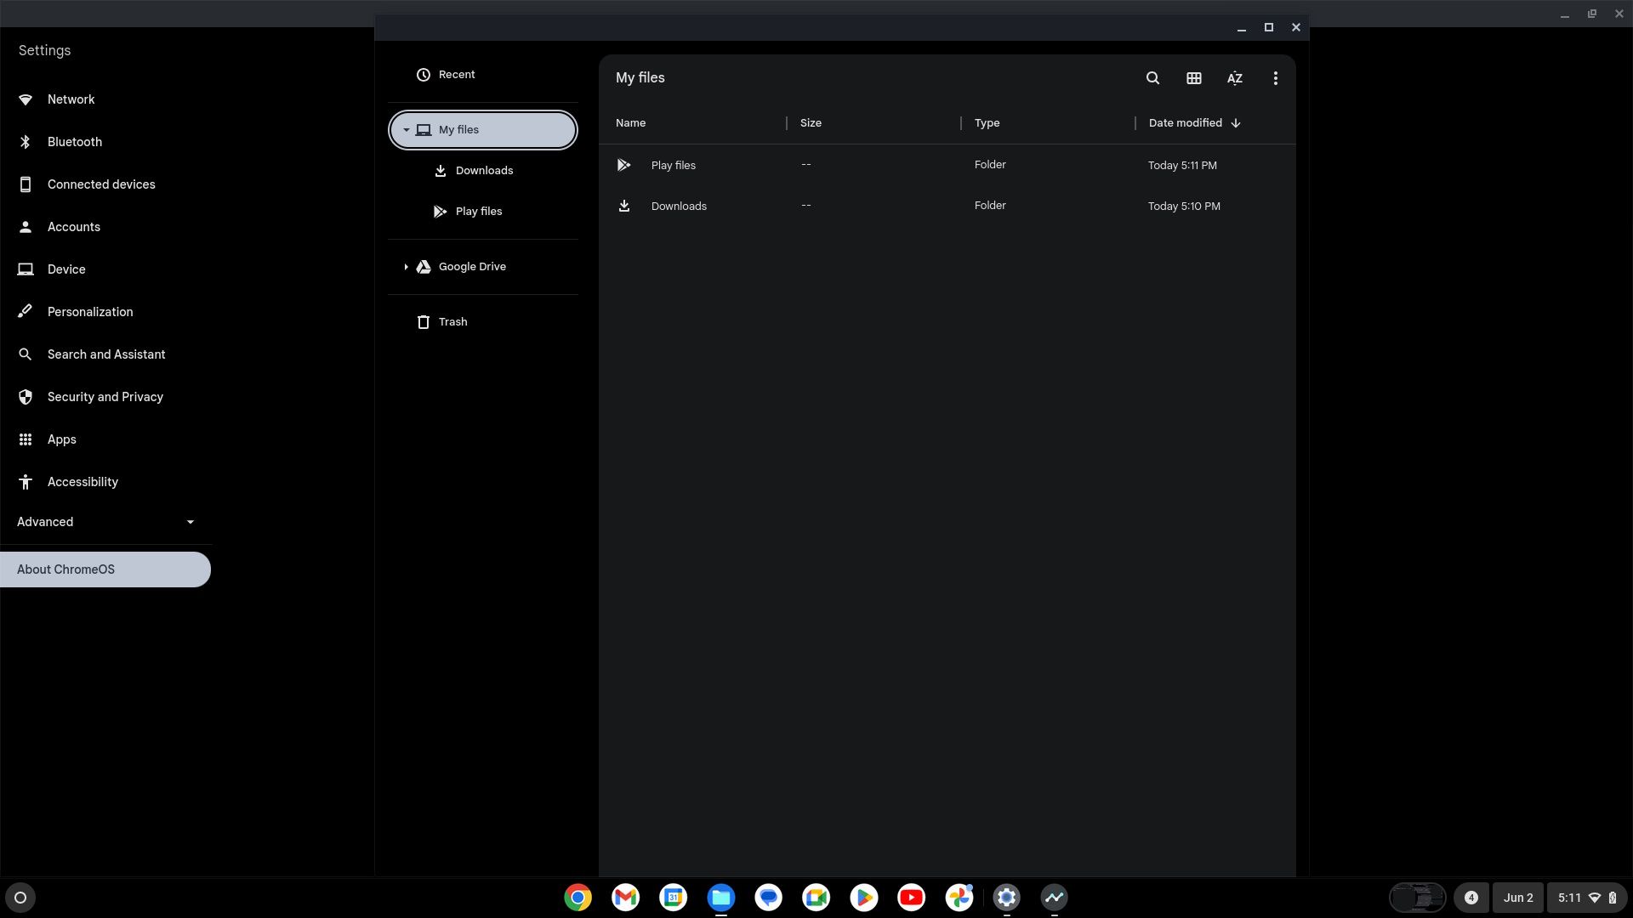Image resolution: width=1633 pixels, height=918 pixels.
Task: Sort by Size column header
Action: point(811,123)
